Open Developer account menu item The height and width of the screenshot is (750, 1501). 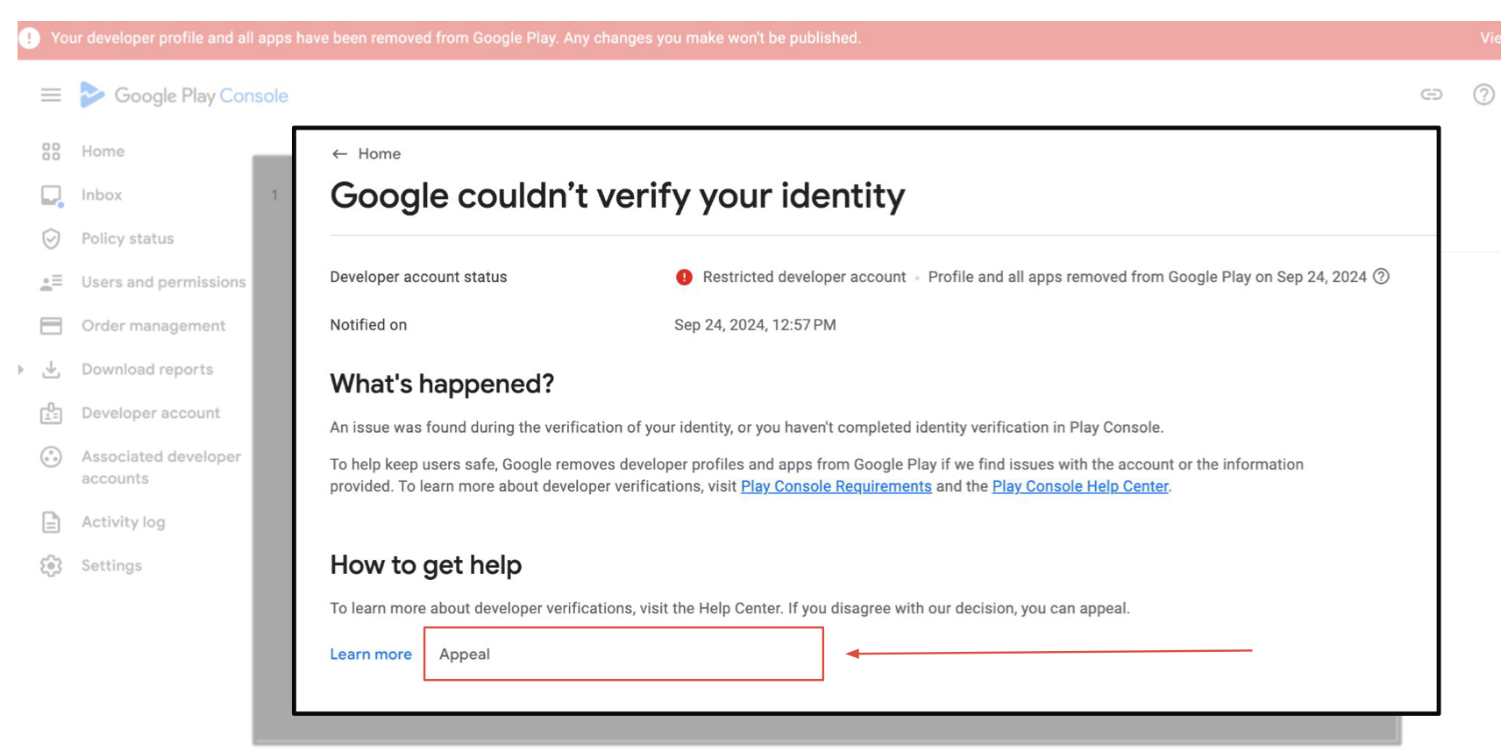151,414
